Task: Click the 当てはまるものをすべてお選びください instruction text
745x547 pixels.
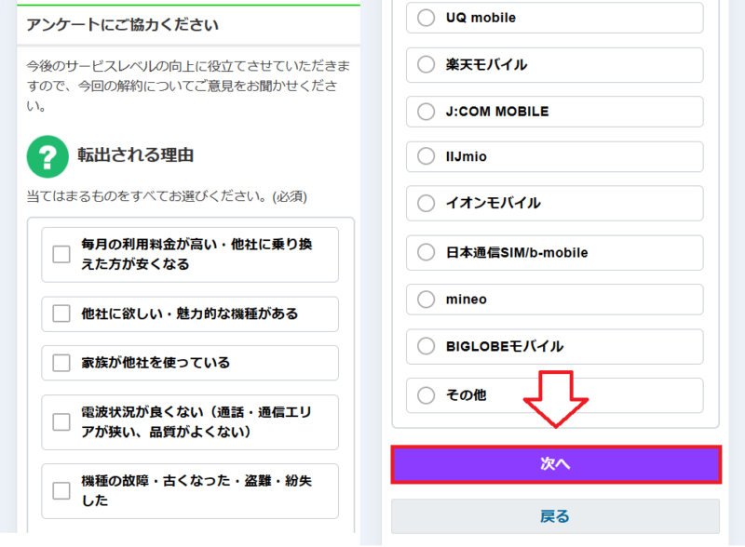Action: point(167,196)
